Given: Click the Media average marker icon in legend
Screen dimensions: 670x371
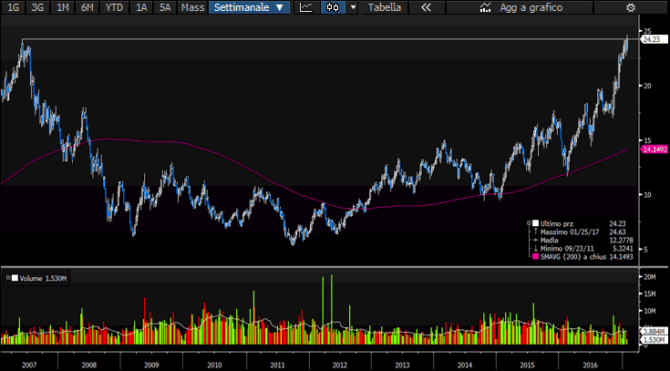Looking at the screenshot, I should click(x=533, y=240).
